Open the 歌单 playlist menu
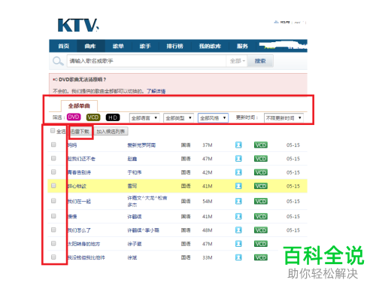Viewport: 376px width, 289px height. 118,46
